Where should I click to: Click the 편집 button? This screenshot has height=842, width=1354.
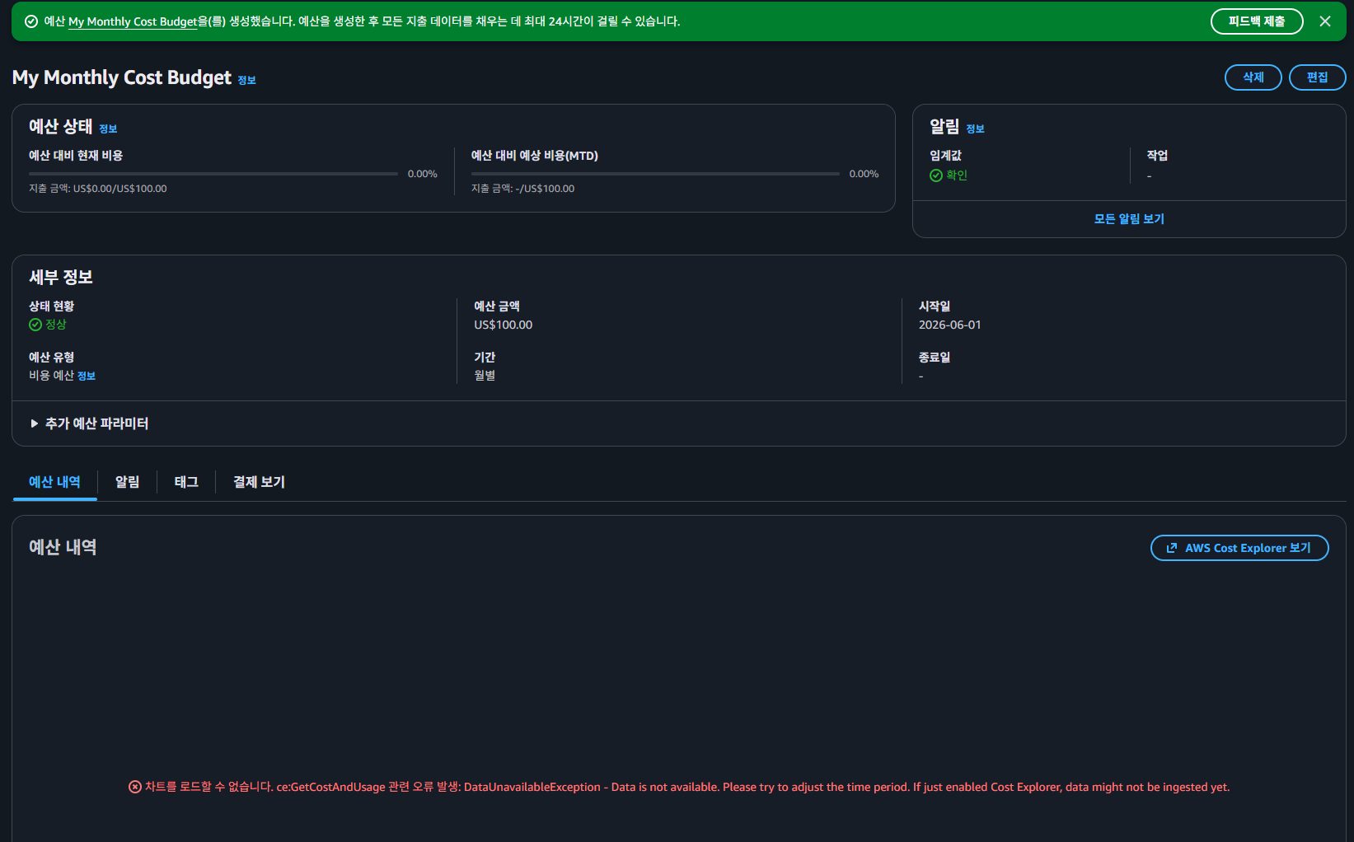[x=1318, y=77]
